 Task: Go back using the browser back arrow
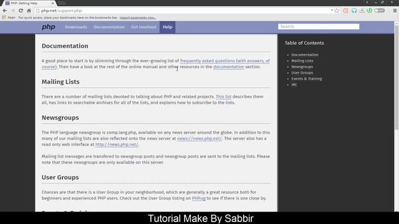pos(5,11)
